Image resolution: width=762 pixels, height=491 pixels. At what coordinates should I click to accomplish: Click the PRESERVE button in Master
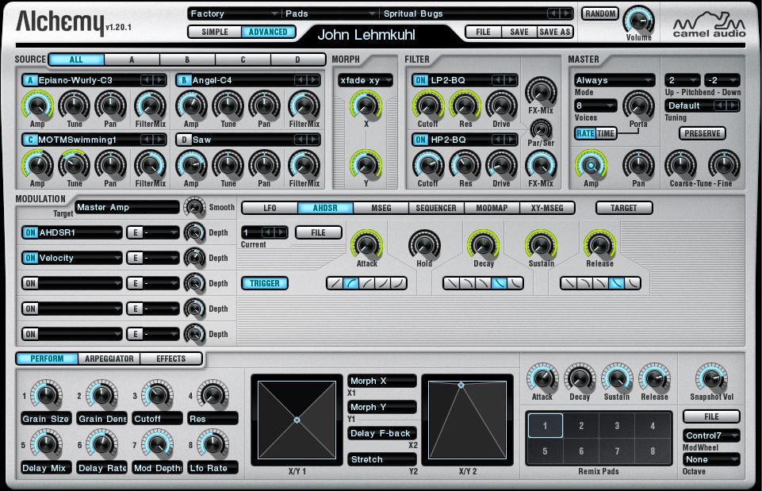click(x=703, y=133)
